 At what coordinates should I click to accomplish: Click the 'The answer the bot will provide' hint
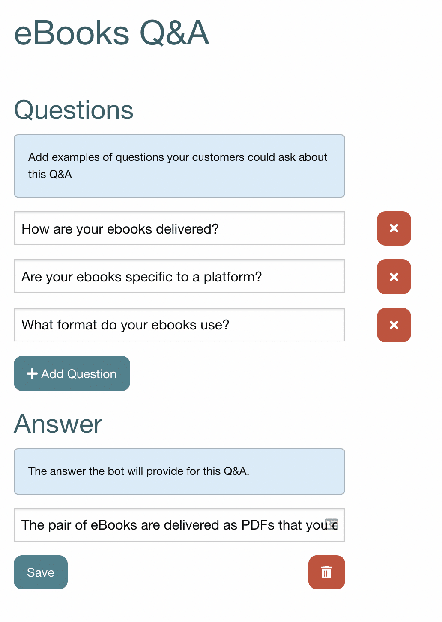pyautogui.click(x=138, y=471)
